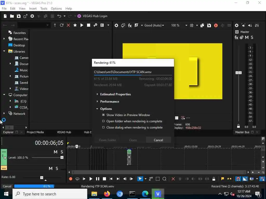
Task: Switch to the VEGAS Hub tab
Action: pos(64,132)
